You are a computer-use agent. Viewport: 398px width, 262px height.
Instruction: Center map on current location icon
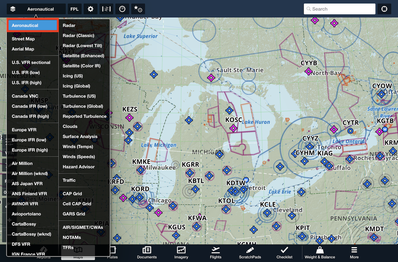[x=384, y=9]
